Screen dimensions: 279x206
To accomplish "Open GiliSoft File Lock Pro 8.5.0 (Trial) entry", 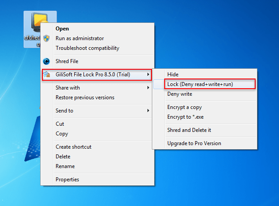I will click(97, 75).
